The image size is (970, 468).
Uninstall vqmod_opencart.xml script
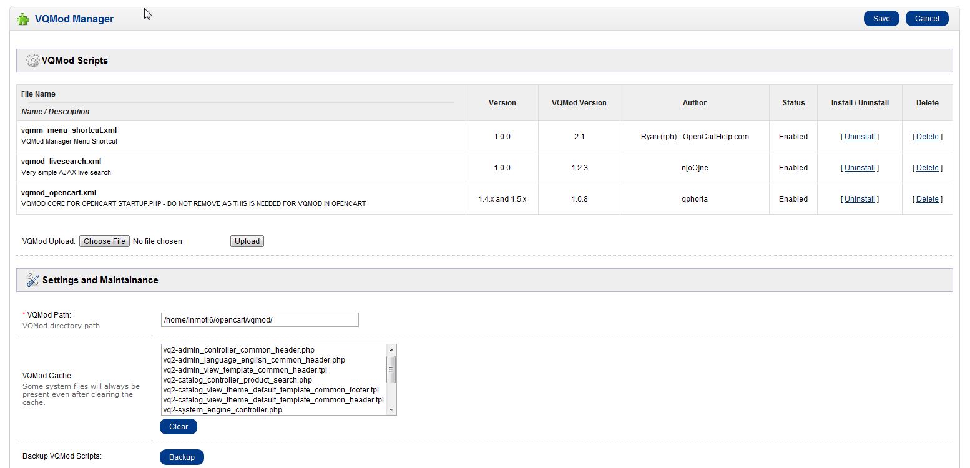pyautogui.click(x=860, y=199)
